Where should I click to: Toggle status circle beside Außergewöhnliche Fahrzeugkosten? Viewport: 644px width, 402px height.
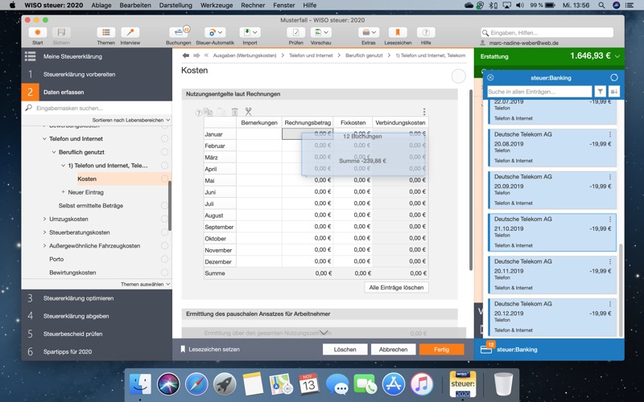click(165, 246)
